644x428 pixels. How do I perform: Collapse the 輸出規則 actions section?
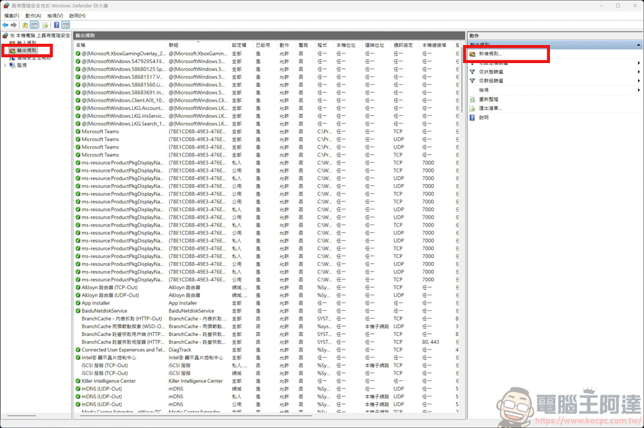point(638,44)
